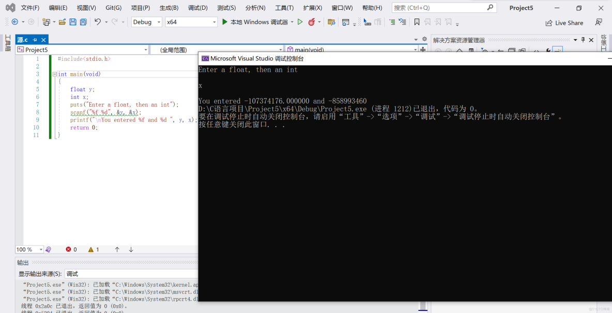Expand the debugger target dropdown arrow
Image resolution: width=612 pixels, height=313 pixels.
292,22
